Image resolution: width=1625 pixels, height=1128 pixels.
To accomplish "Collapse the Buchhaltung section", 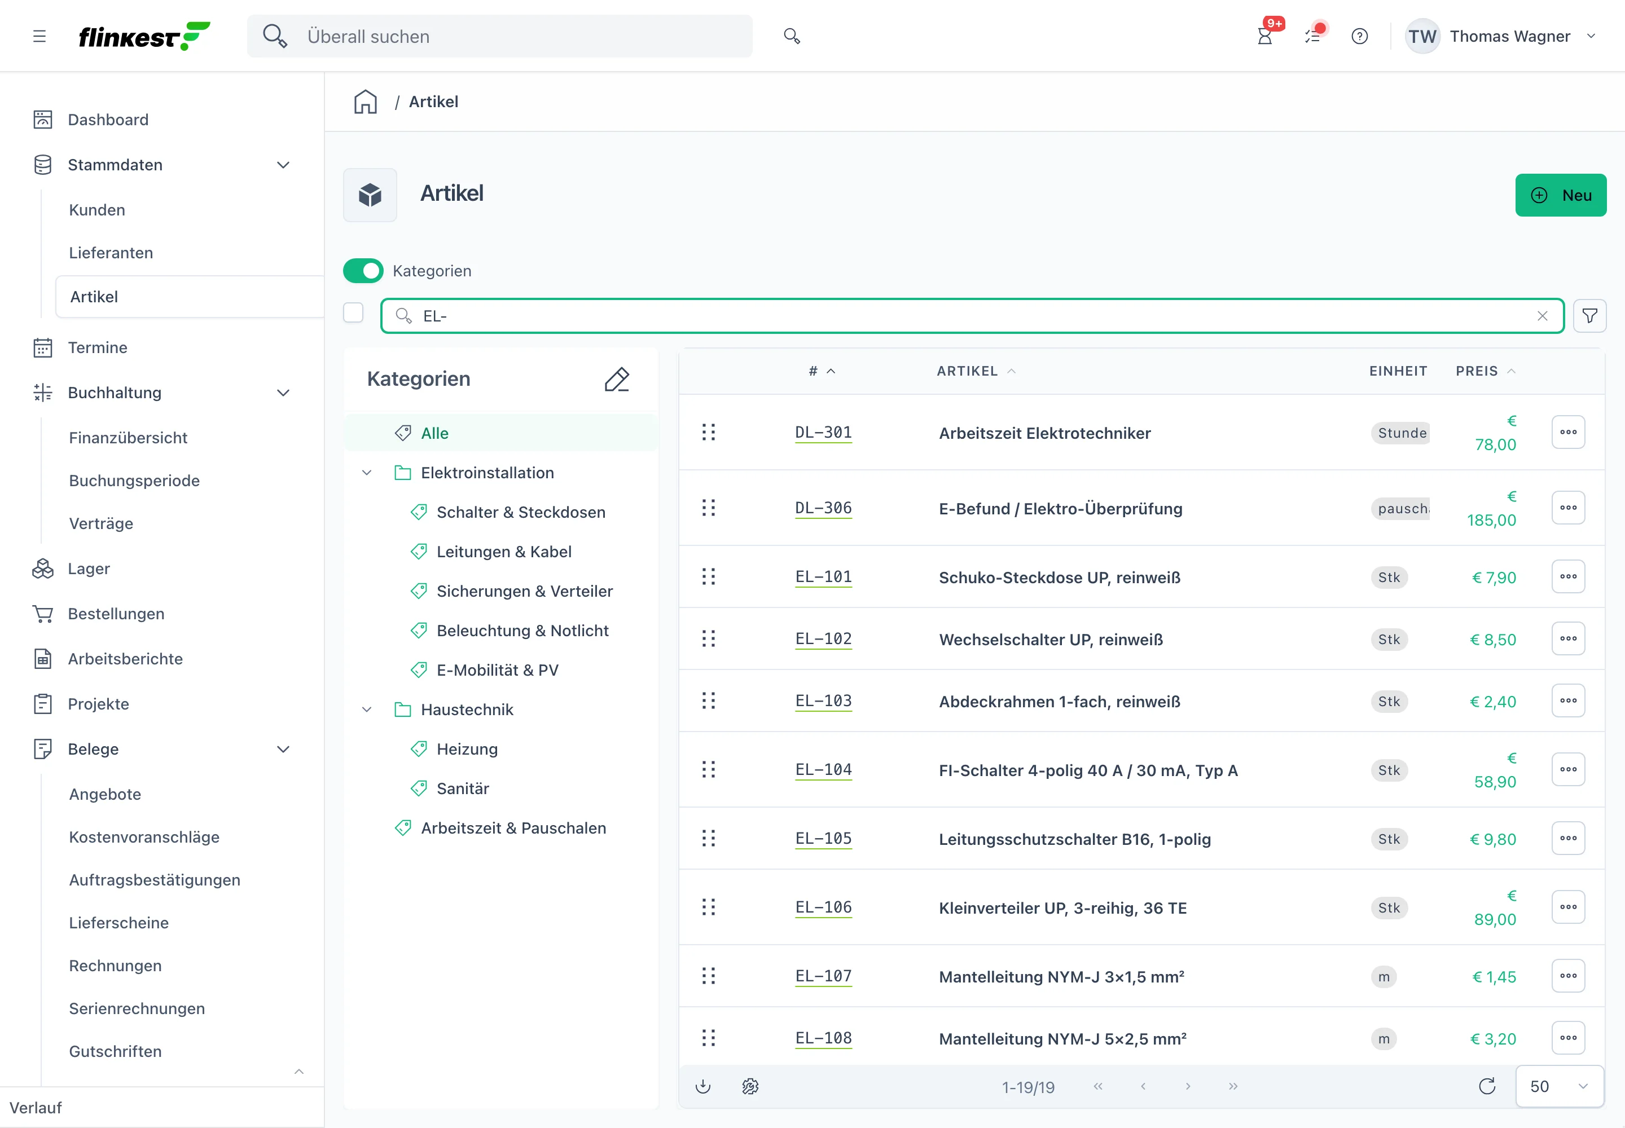I will [x=283, y=393].
